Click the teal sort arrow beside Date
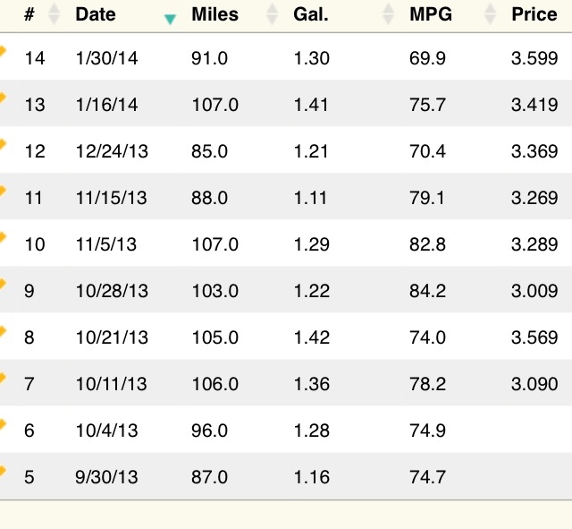This screenshot has width=572, height=529. pos(170,18)
